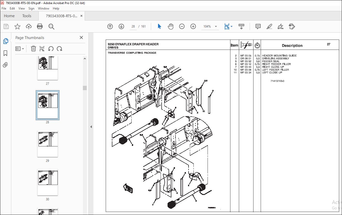This screenshot has width=342, height=215.
Task: Collapse the navigation pane arrow
Action: [91, 127]
